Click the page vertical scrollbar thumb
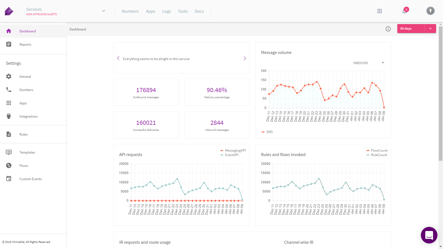443x249 pixels. 441,94
